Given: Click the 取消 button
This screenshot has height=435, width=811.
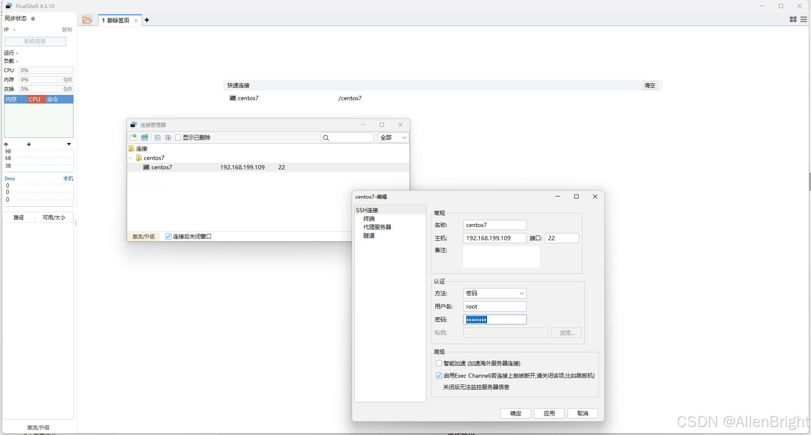Looking at the screenshot, I should click(582, 413).
